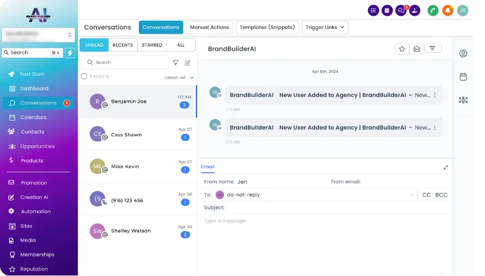Open options for first BrandBuilderAI message
Viewport: 485px width, 276px height.
435,95
